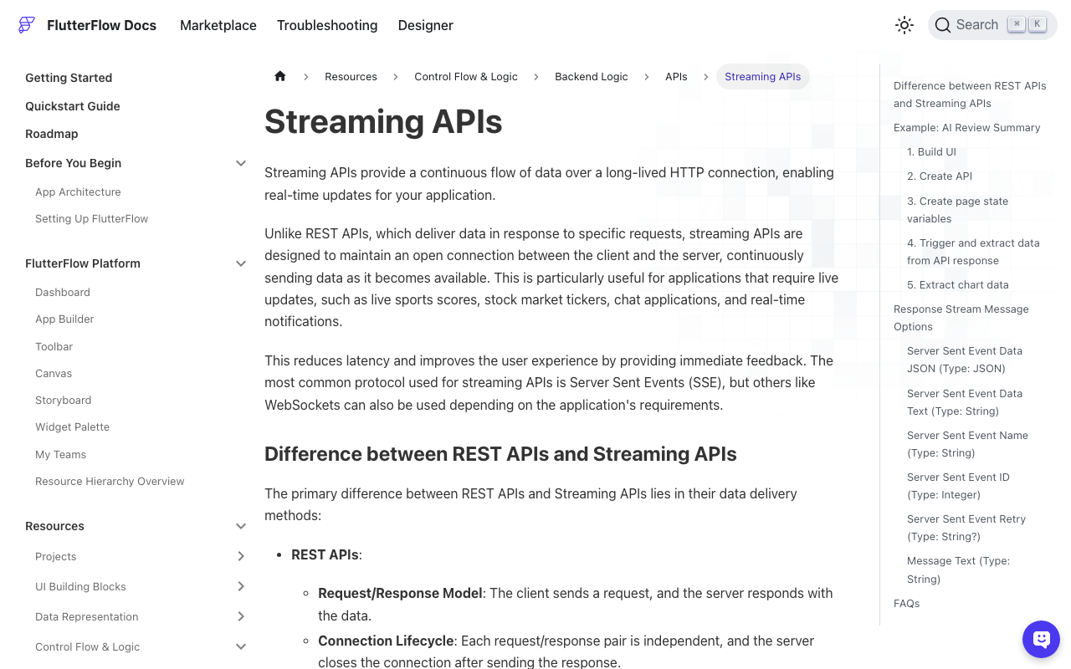Open the Designer nav item
The height and width of the screenshot is (669, 1071).
pos(426,25)
